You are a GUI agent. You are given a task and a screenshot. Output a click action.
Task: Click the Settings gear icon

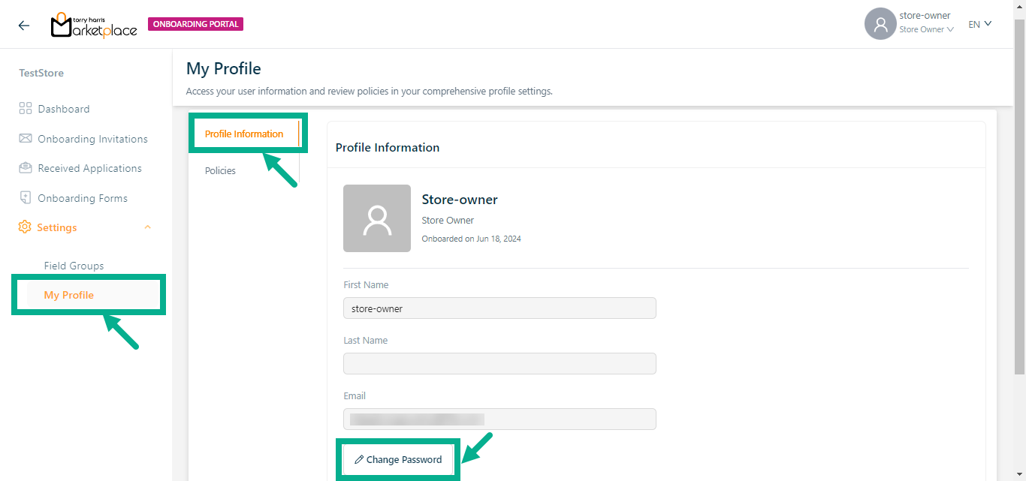[25, 227]
